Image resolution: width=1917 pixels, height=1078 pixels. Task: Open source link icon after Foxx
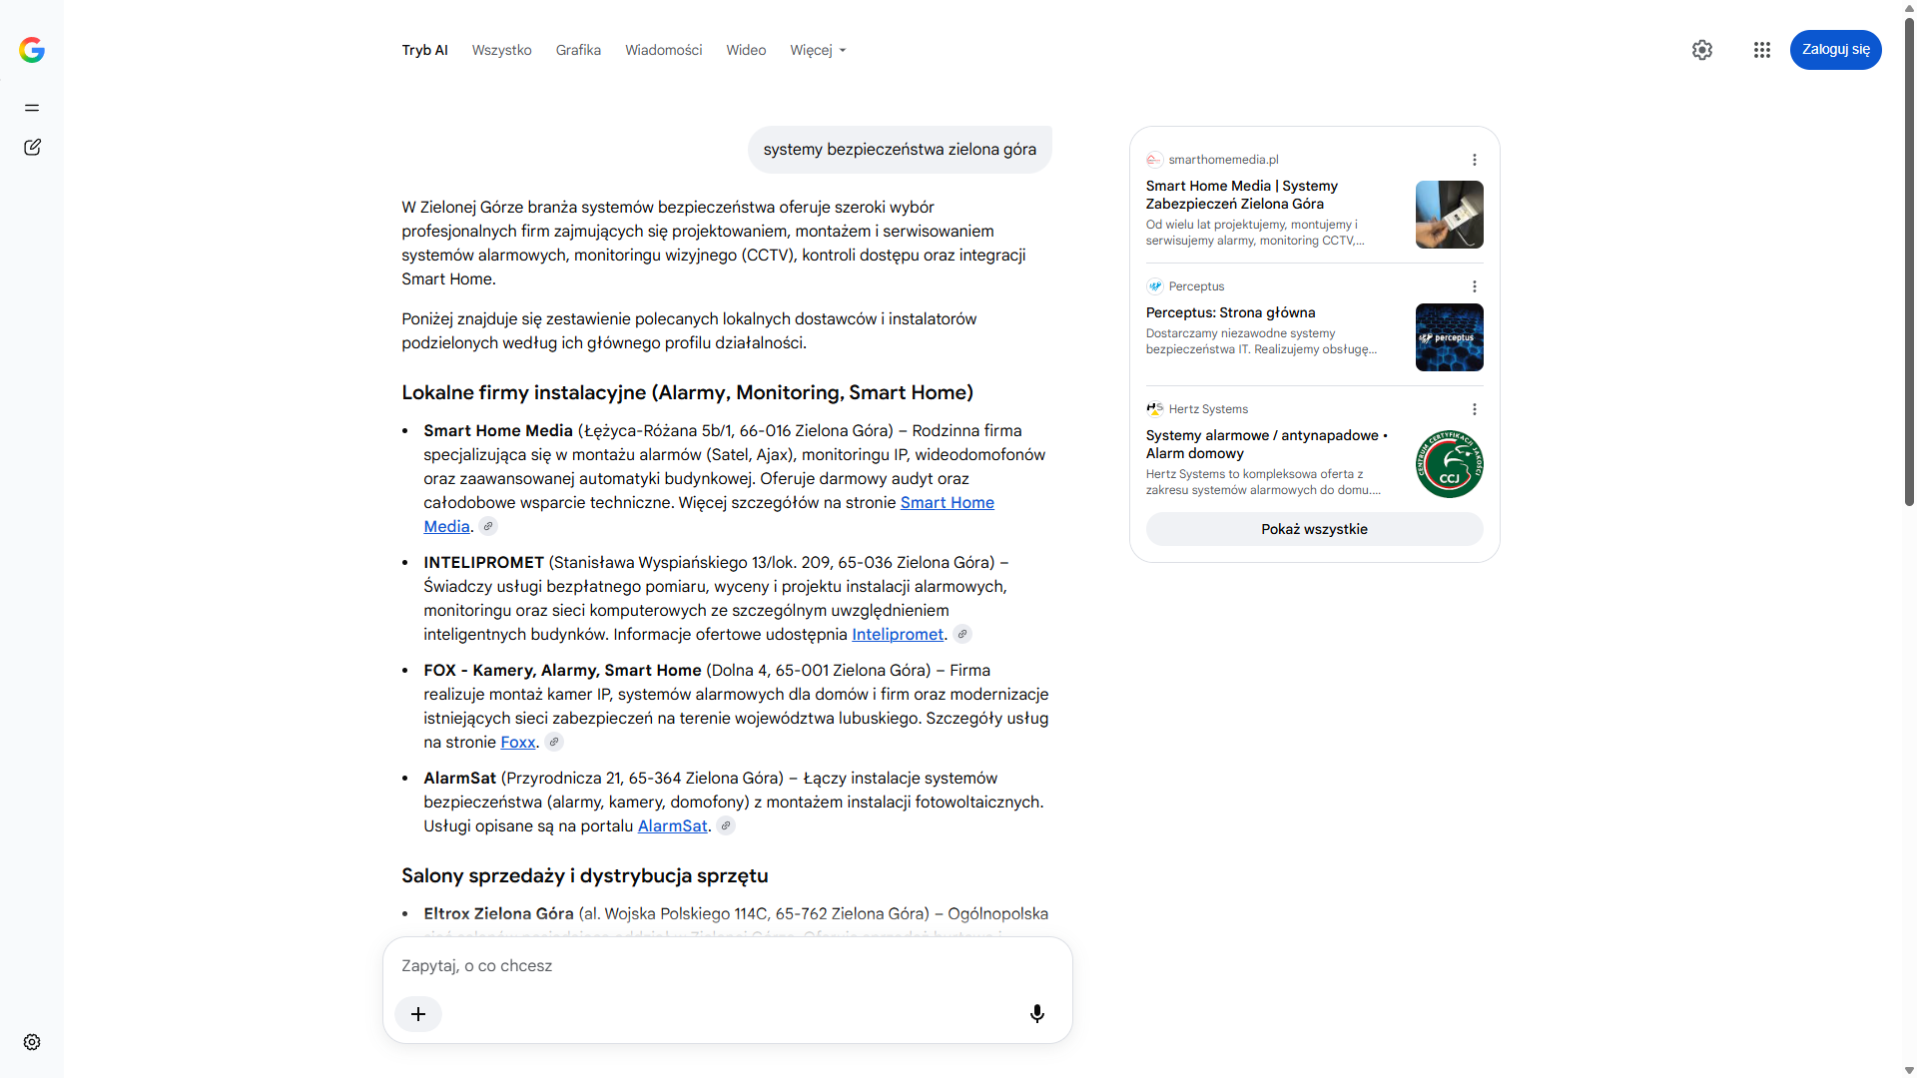pyautogui.click(x=554, y=742)
